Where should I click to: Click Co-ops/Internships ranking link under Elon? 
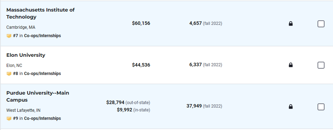point(43,74)
